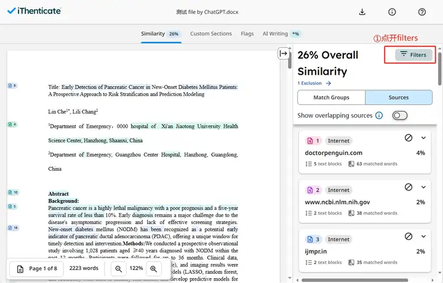Click the 122% zoom level value
Image resolution: width=443 pixels, height=283 pixels.
pos(136,268)
